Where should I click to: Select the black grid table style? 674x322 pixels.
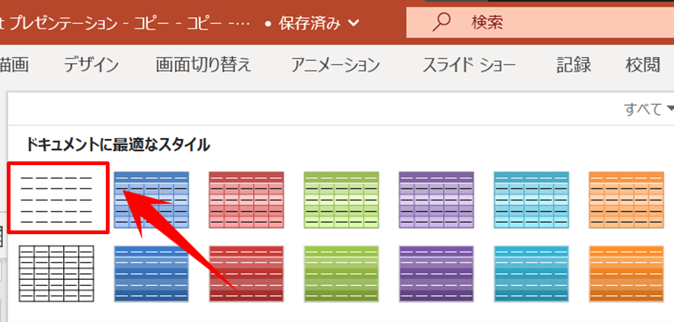pos(57,273)
